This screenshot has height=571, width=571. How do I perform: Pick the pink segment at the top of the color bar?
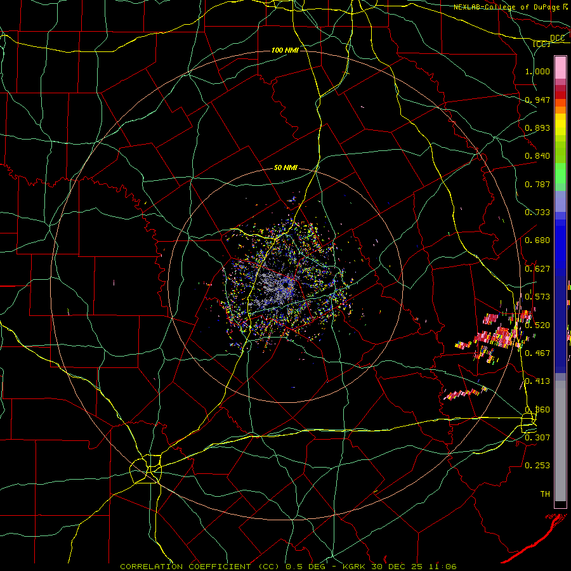pos(560,67)
